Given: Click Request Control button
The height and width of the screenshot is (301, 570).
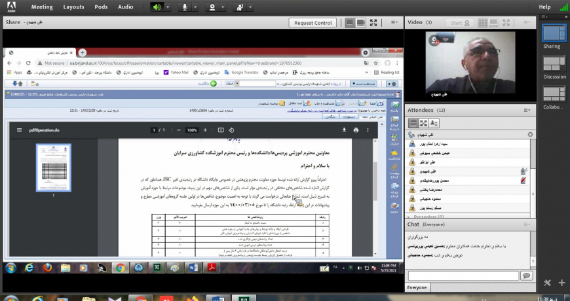Looking at the screenshot, I should click(313, 23).
